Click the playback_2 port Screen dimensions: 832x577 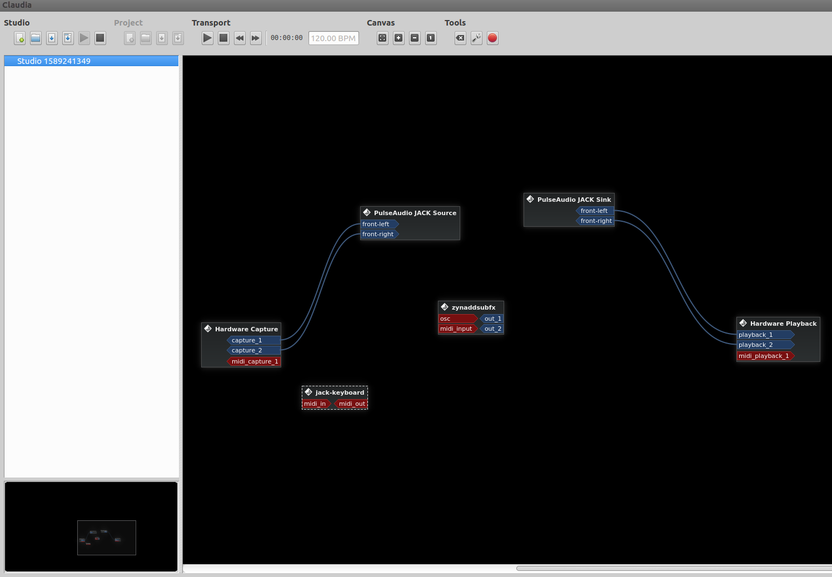[765, 345]
